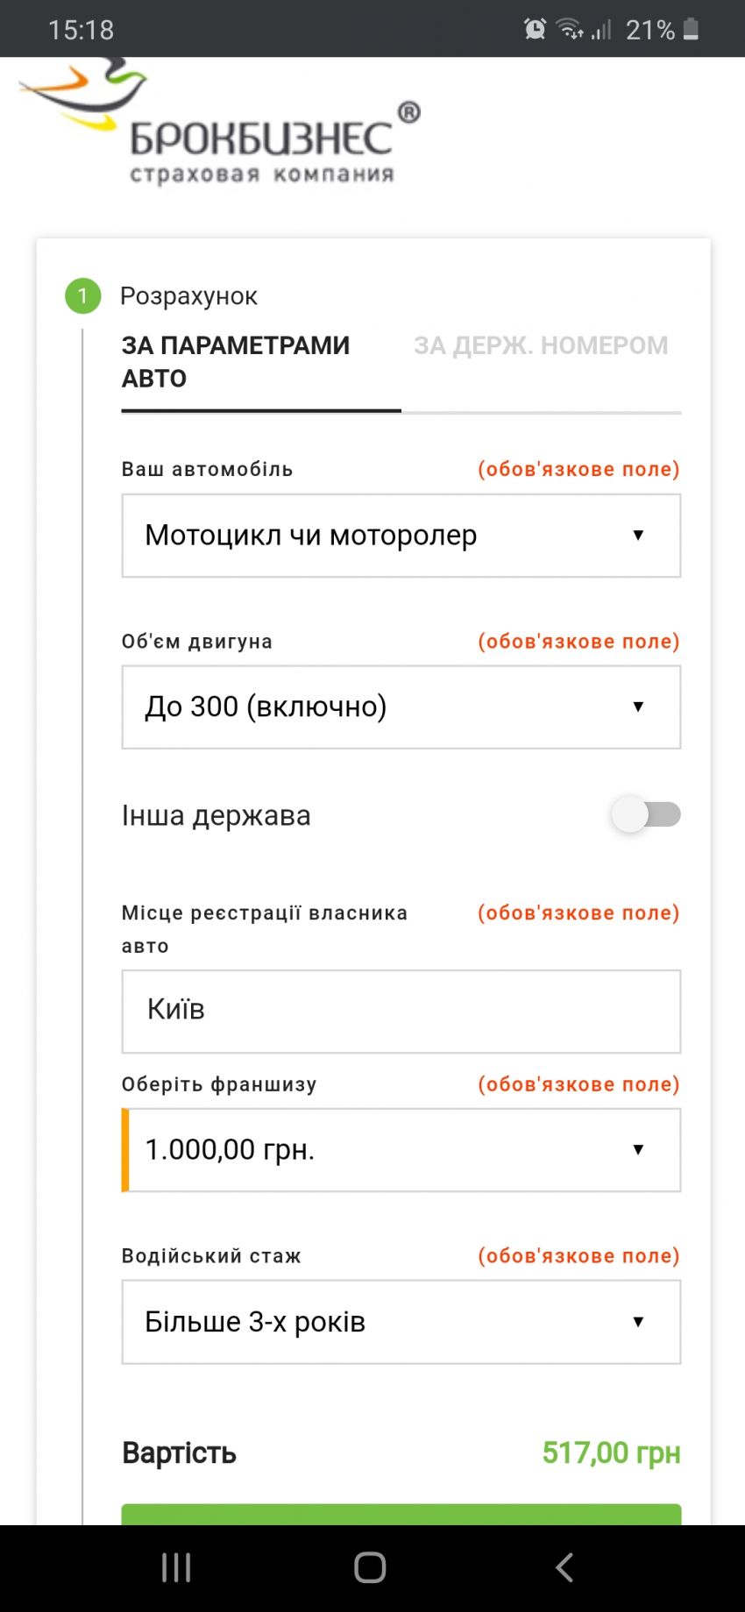Image resolution: width=745 pixels, height=1612 pixels.
Task: Tap the Brokbusiness company logo
Action: click(219, 121)
